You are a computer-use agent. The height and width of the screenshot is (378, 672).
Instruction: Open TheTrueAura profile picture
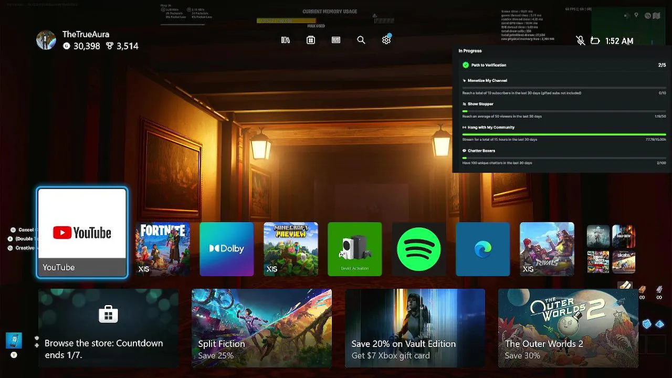coord(46,40)
